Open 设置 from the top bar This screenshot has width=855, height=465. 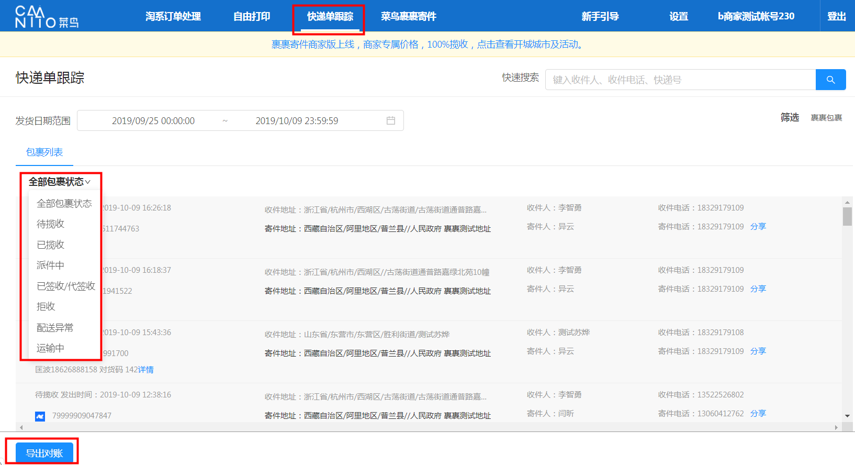[678, 17]
